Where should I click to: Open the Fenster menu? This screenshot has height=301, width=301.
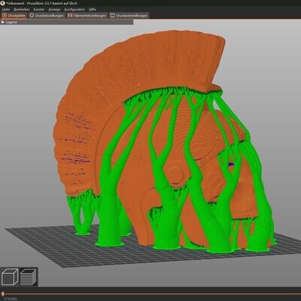coord(39,9)
